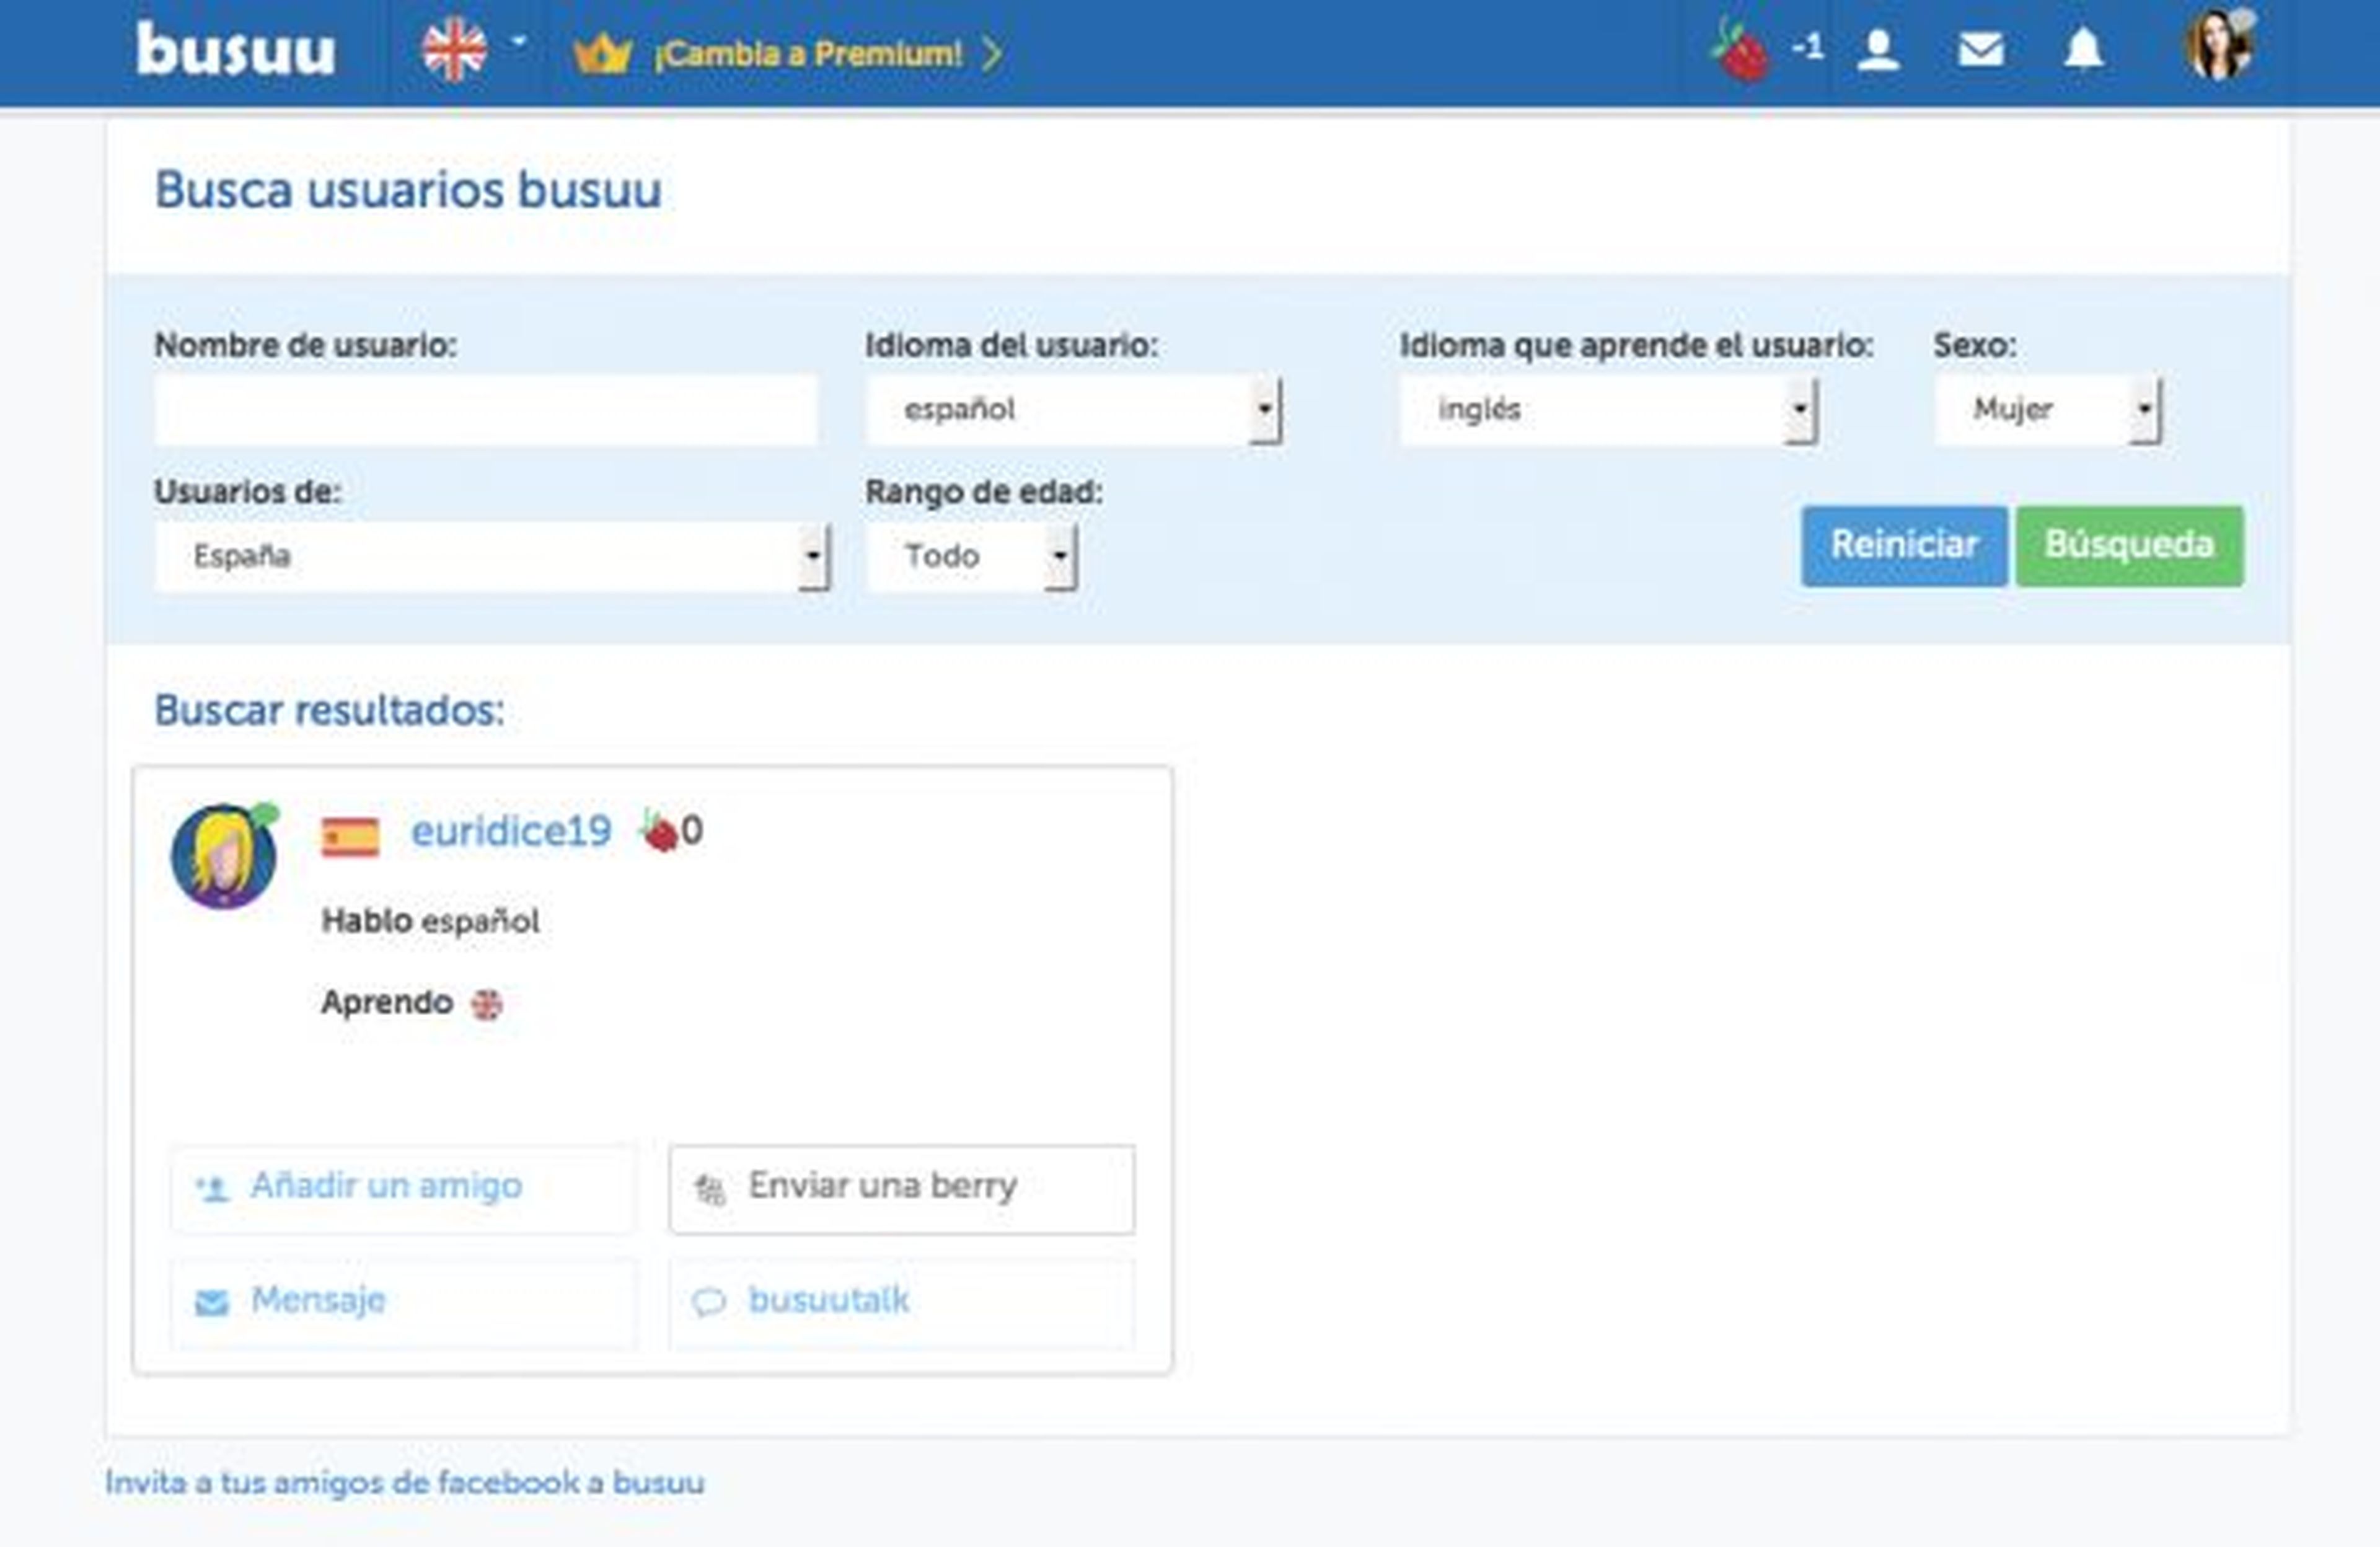Image resolution: width=2380 pixels, height=1547 pixels.
Task: Open the friends profile icon
Action: click(1877, 50)
